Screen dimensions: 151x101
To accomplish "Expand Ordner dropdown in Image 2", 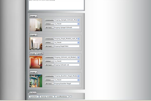I will point(67,42).
